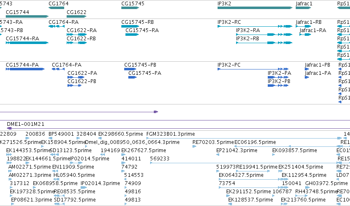Viewport: 350px width, 206px height.
Task: Click the DME1-001M21 clone label
Action: [x=25, y=124]
